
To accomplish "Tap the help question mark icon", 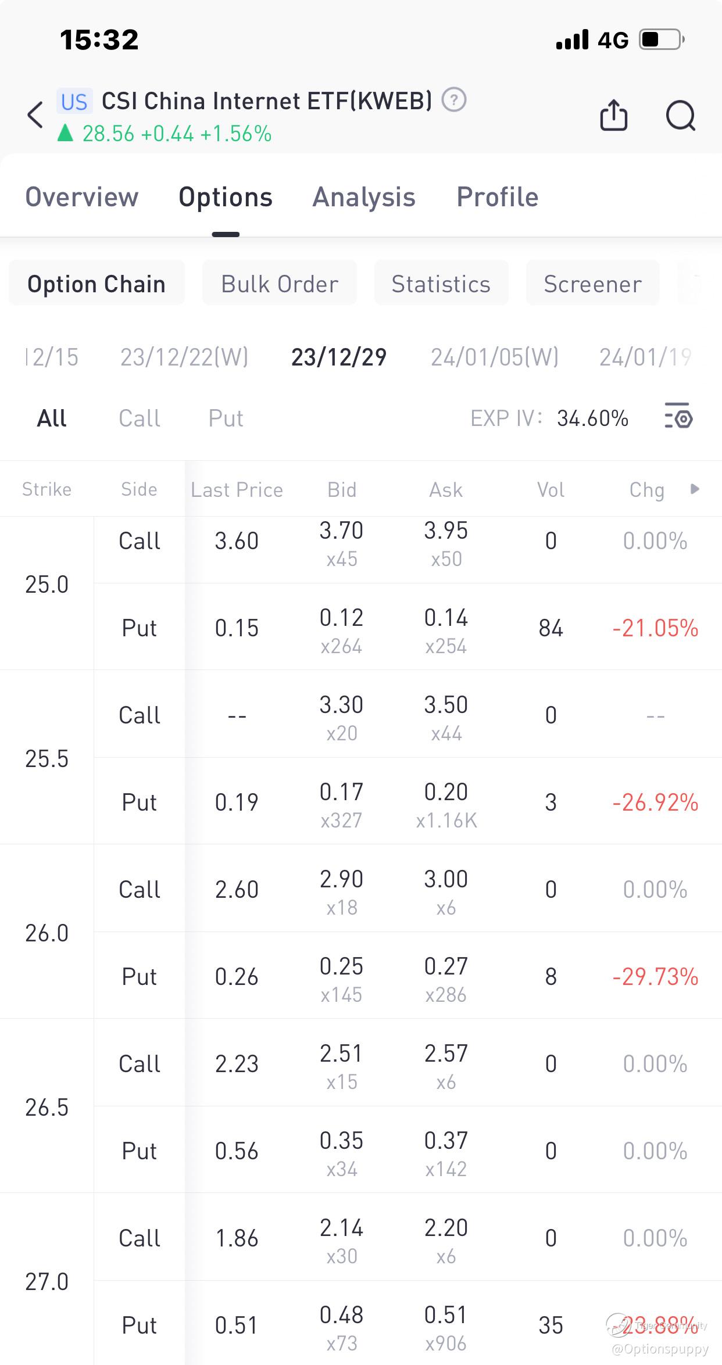I will point(454,100).
